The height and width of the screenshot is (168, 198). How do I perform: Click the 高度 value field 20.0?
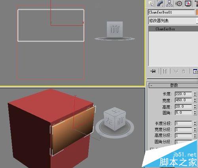pos(183,106)
